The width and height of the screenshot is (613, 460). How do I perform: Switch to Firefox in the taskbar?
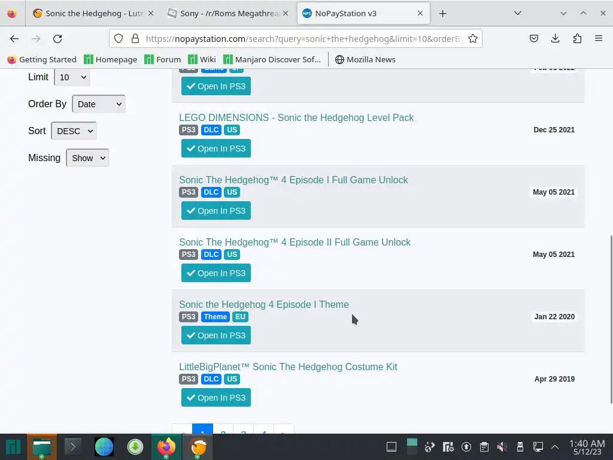166,447
